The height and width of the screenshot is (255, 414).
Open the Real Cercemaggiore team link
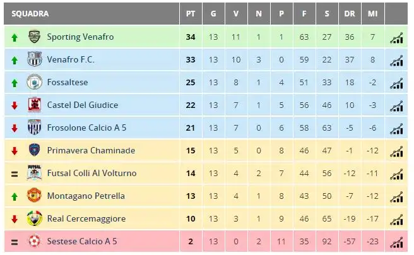click(x=86, y=218)
